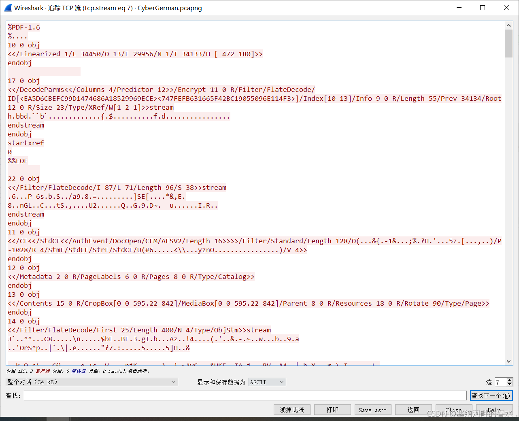Viewport: 519px width, 421px height.
Task: Decrease the stream number with down arrow
Action: [510, 384]
